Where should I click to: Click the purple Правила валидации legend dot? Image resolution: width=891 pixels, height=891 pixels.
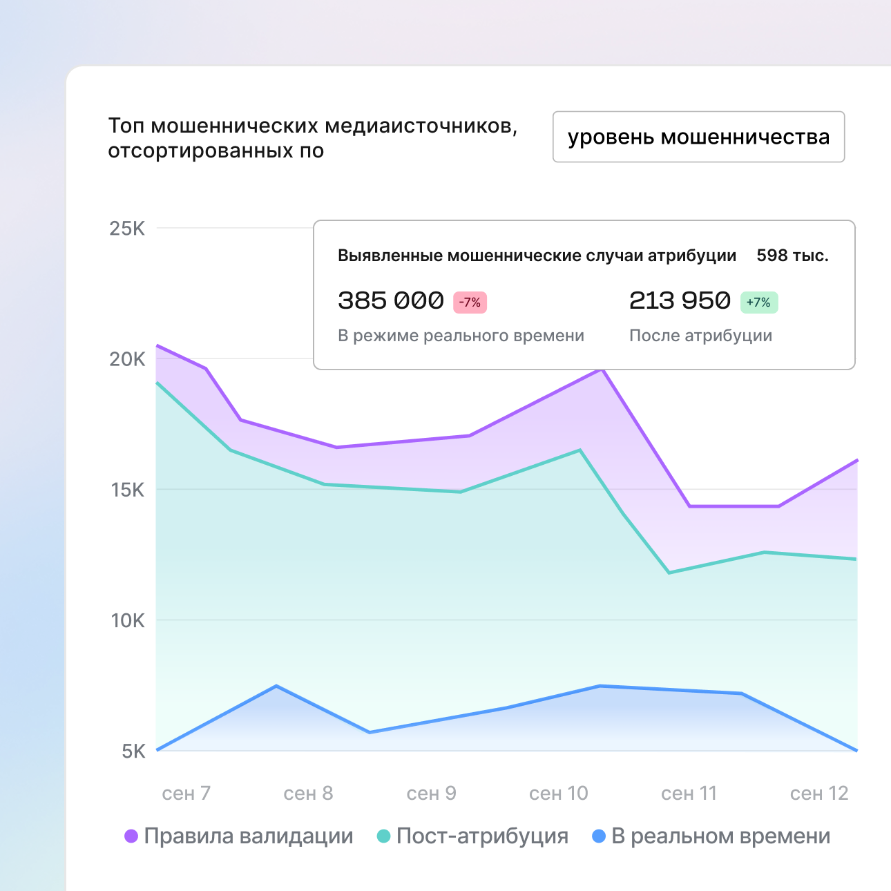[131, 836]
